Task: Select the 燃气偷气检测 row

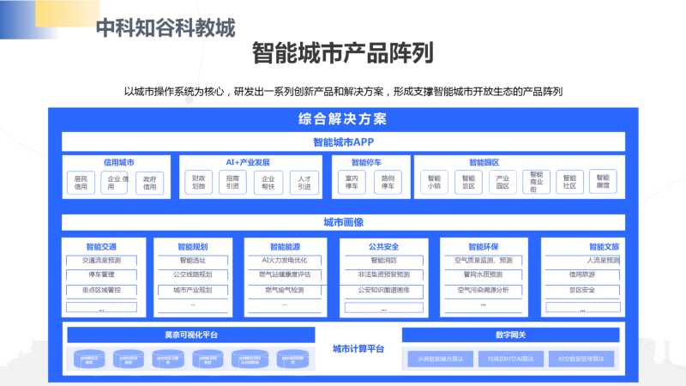Action: tap(285, 290)
